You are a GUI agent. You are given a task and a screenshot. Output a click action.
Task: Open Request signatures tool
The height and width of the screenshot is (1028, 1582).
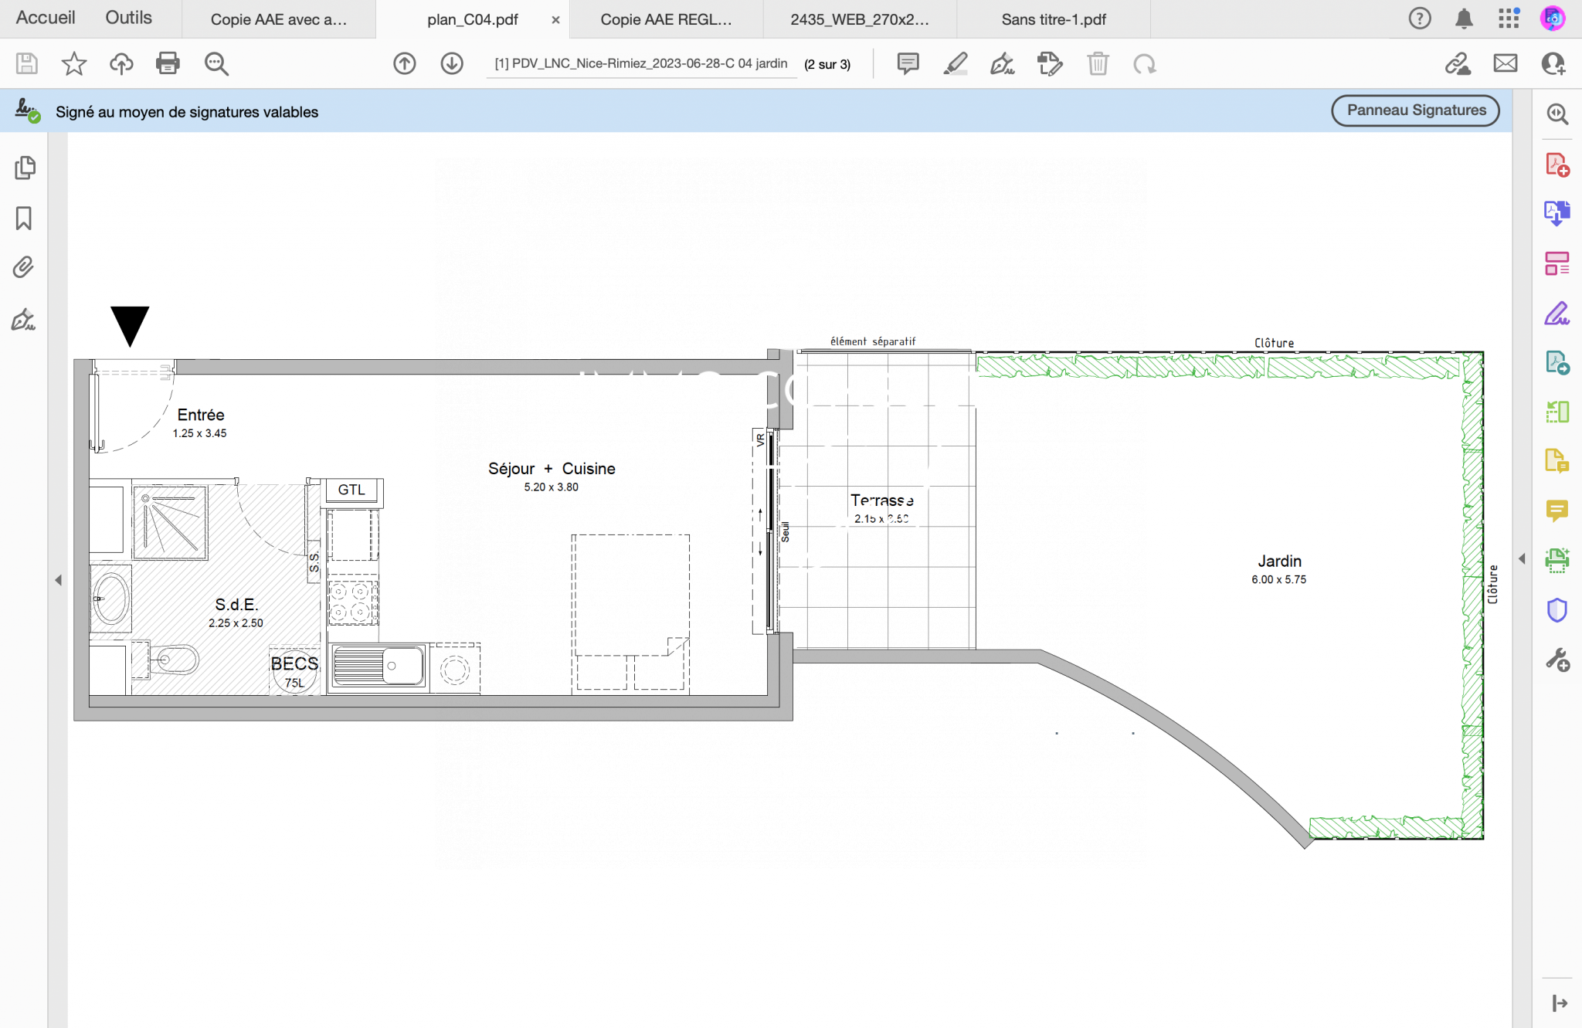coord(1557,362)
